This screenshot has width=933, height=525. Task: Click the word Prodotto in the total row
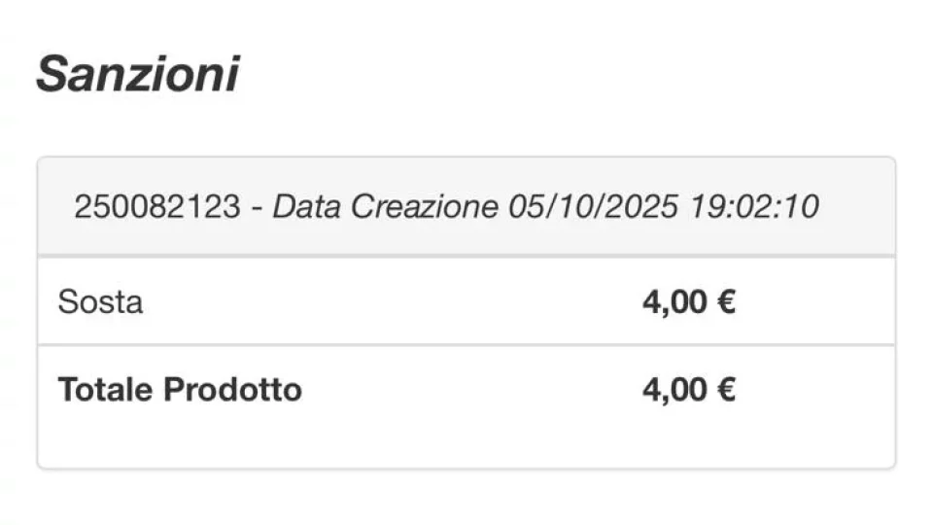tap(232, 390)
